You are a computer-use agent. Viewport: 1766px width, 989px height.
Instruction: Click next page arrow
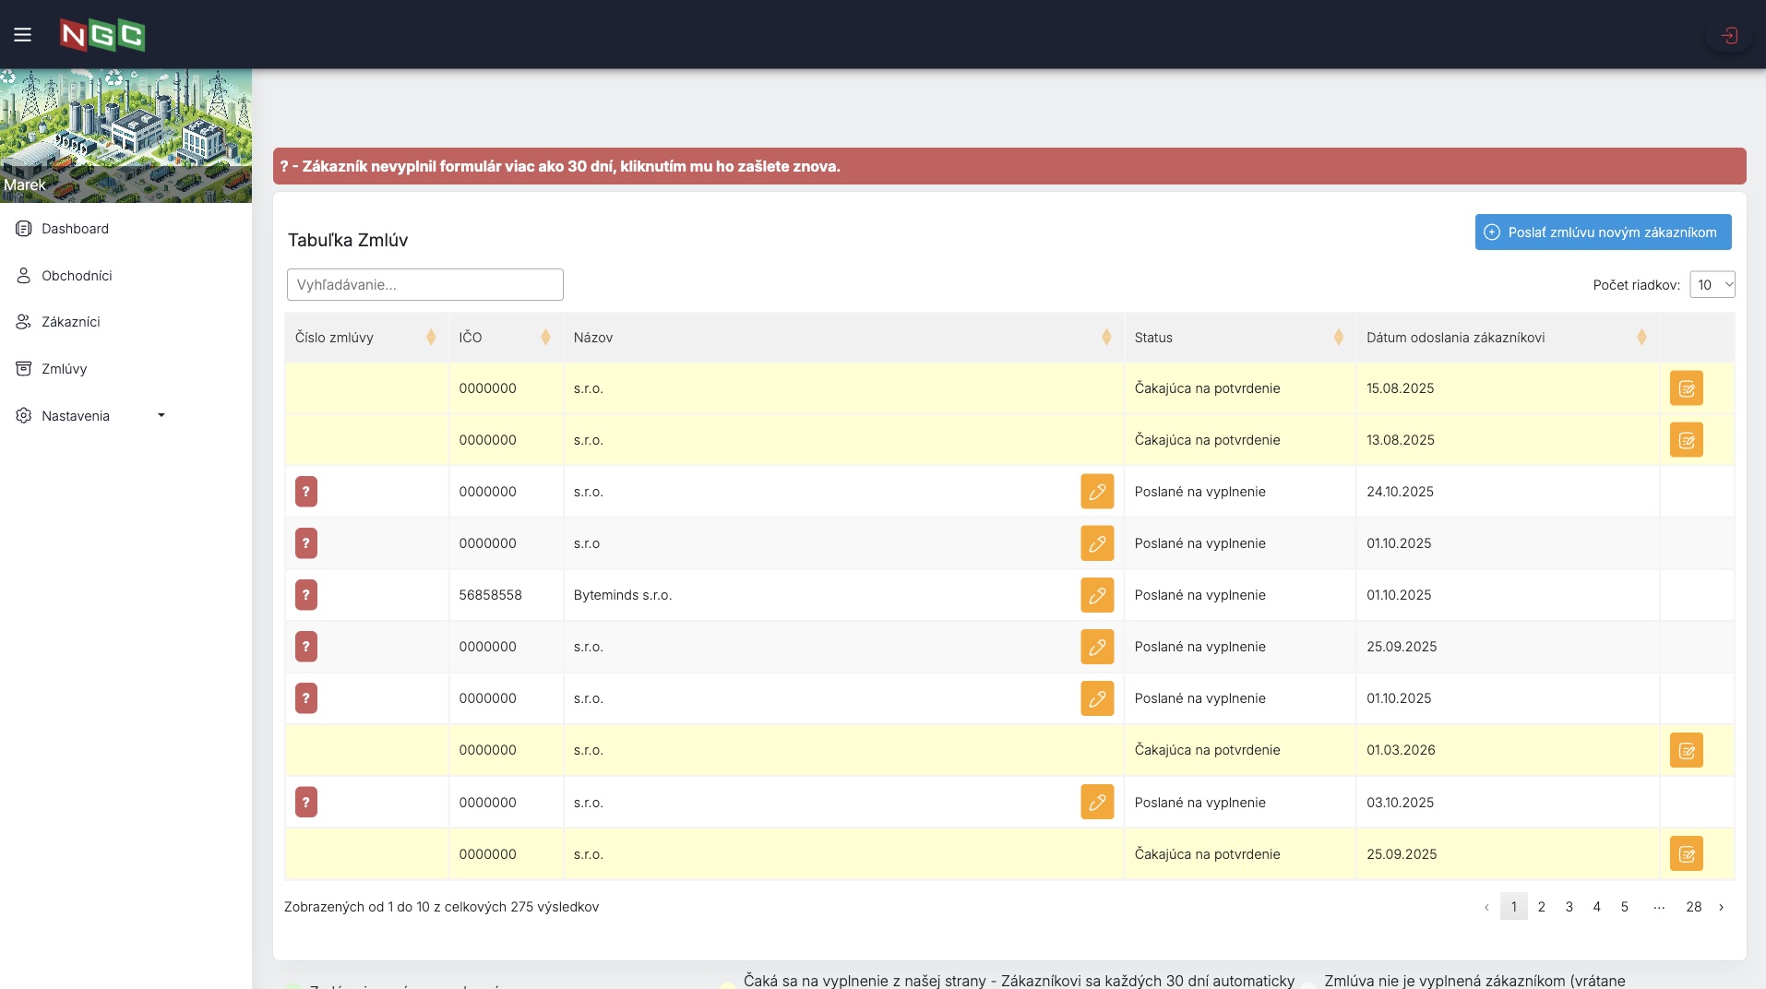[x=1721, y=907]
